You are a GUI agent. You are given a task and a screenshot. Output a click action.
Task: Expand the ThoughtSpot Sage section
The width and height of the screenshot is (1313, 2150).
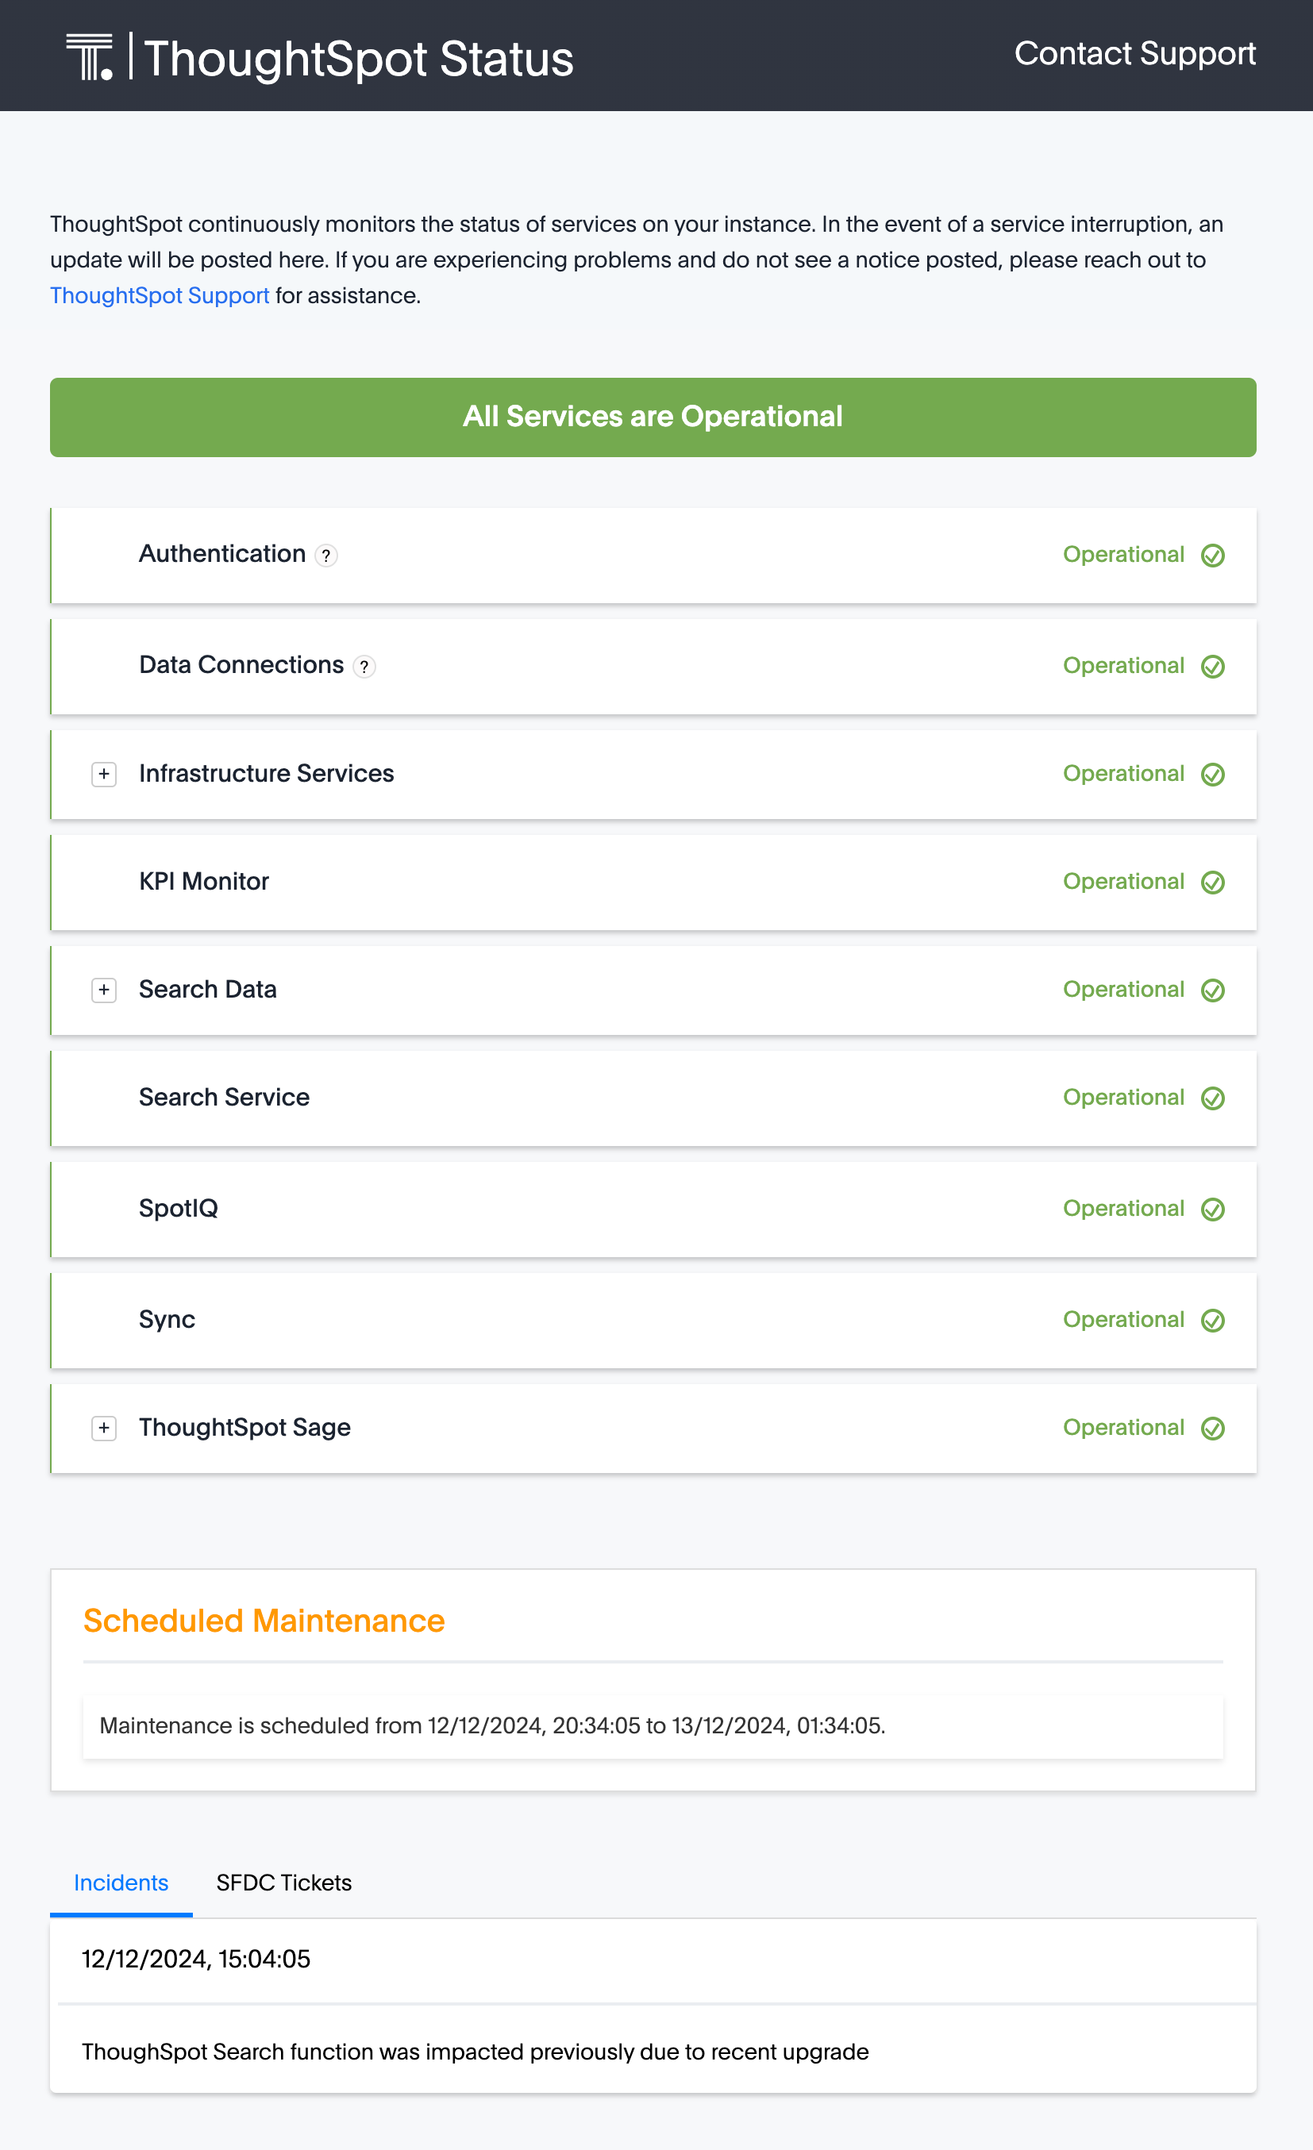click(104, 1429)
